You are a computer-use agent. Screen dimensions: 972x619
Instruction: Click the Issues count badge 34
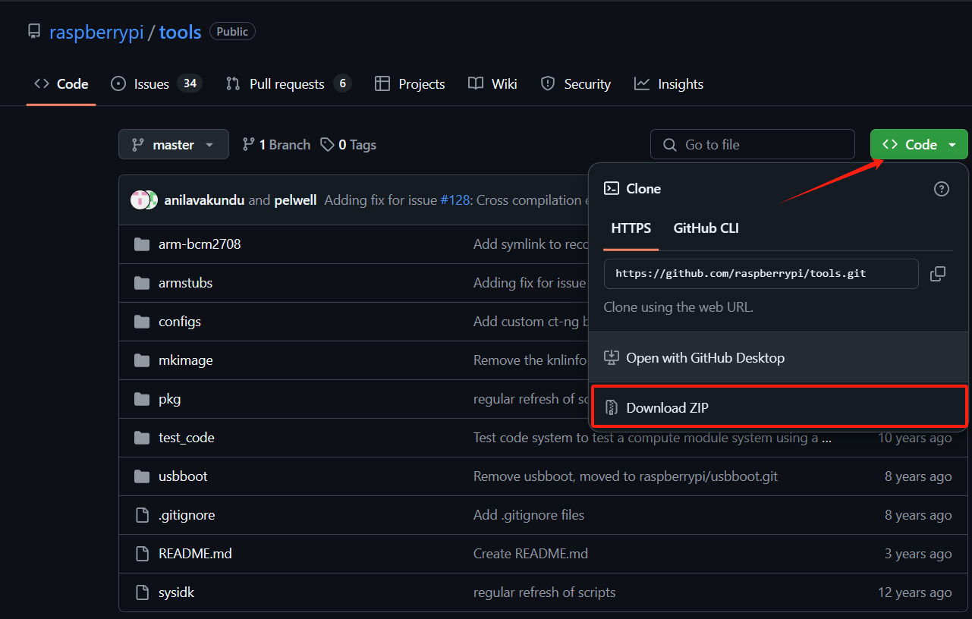tap(190, 83)
